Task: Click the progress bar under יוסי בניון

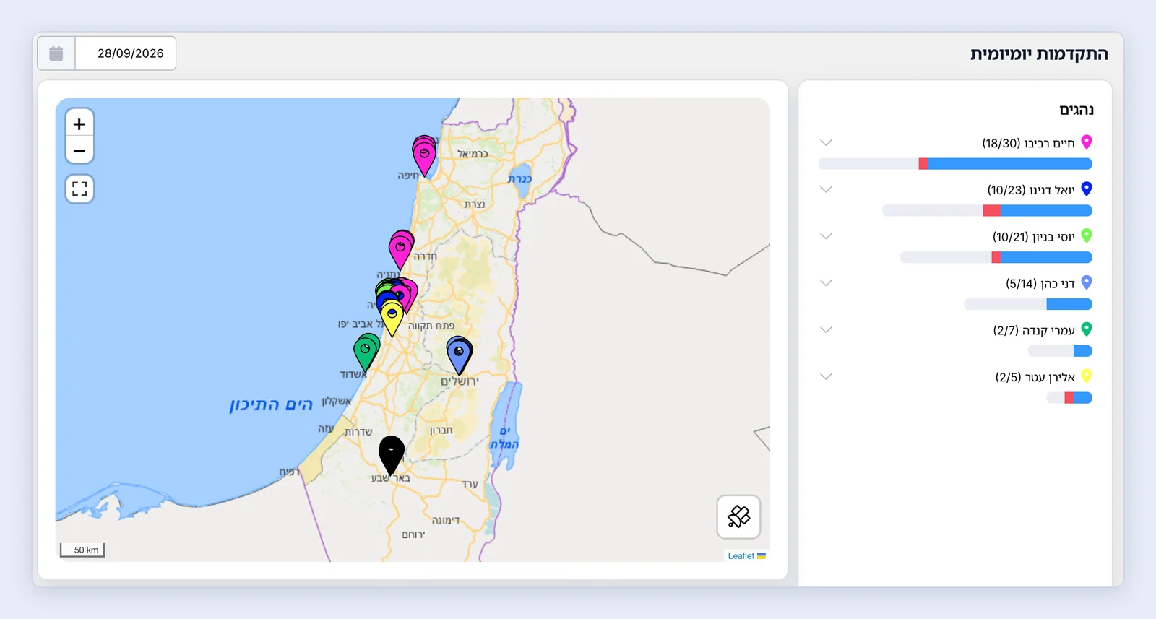Action: (x=996, y=257)
